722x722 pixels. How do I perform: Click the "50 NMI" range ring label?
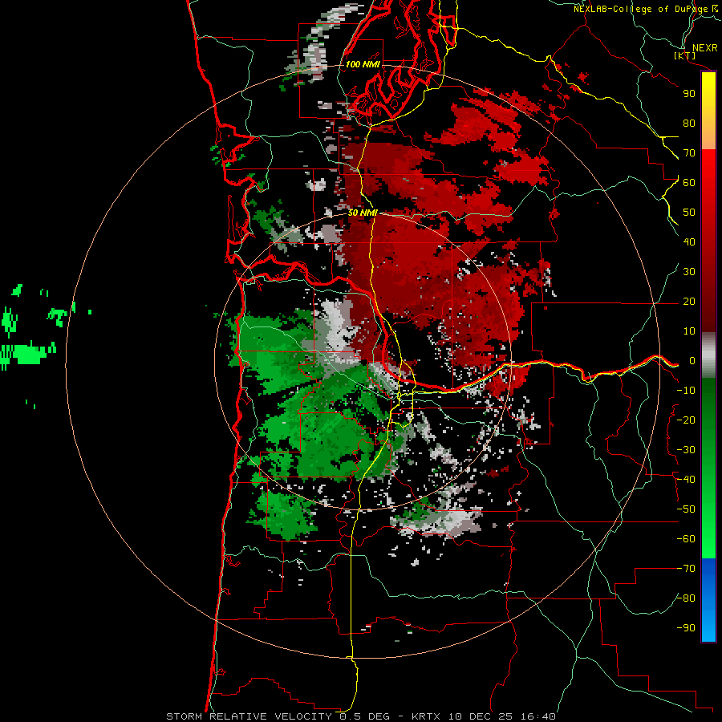(x=363, y=213)
